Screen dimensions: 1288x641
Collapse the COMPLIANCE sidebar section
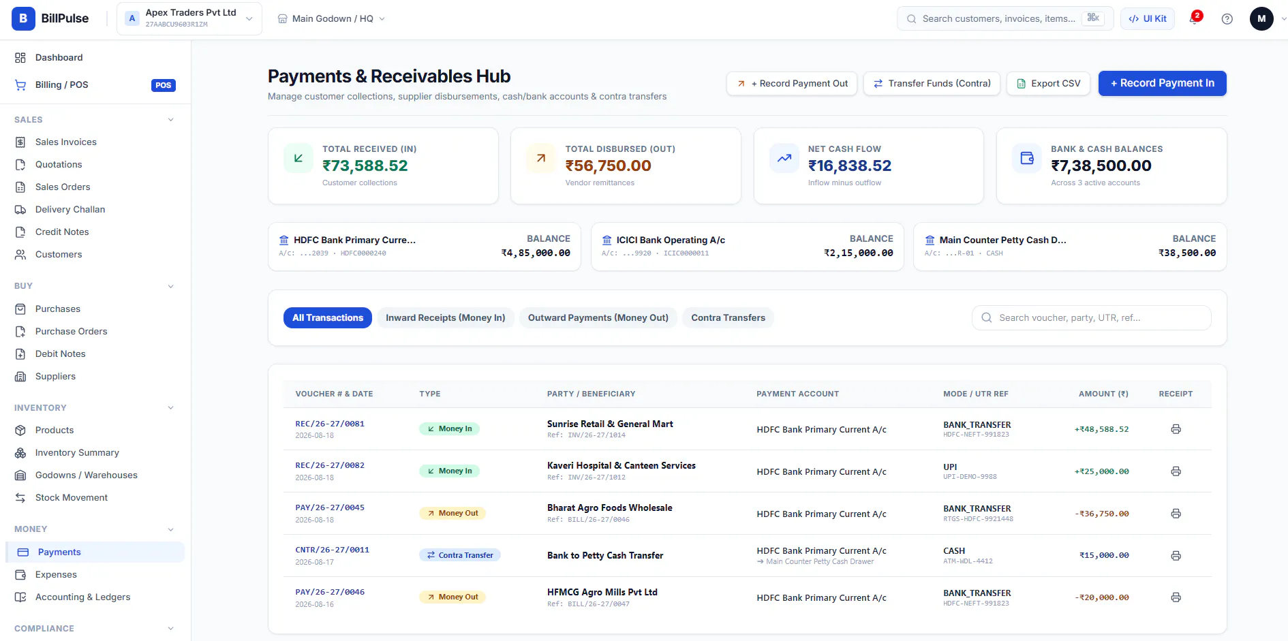[170, 629]
